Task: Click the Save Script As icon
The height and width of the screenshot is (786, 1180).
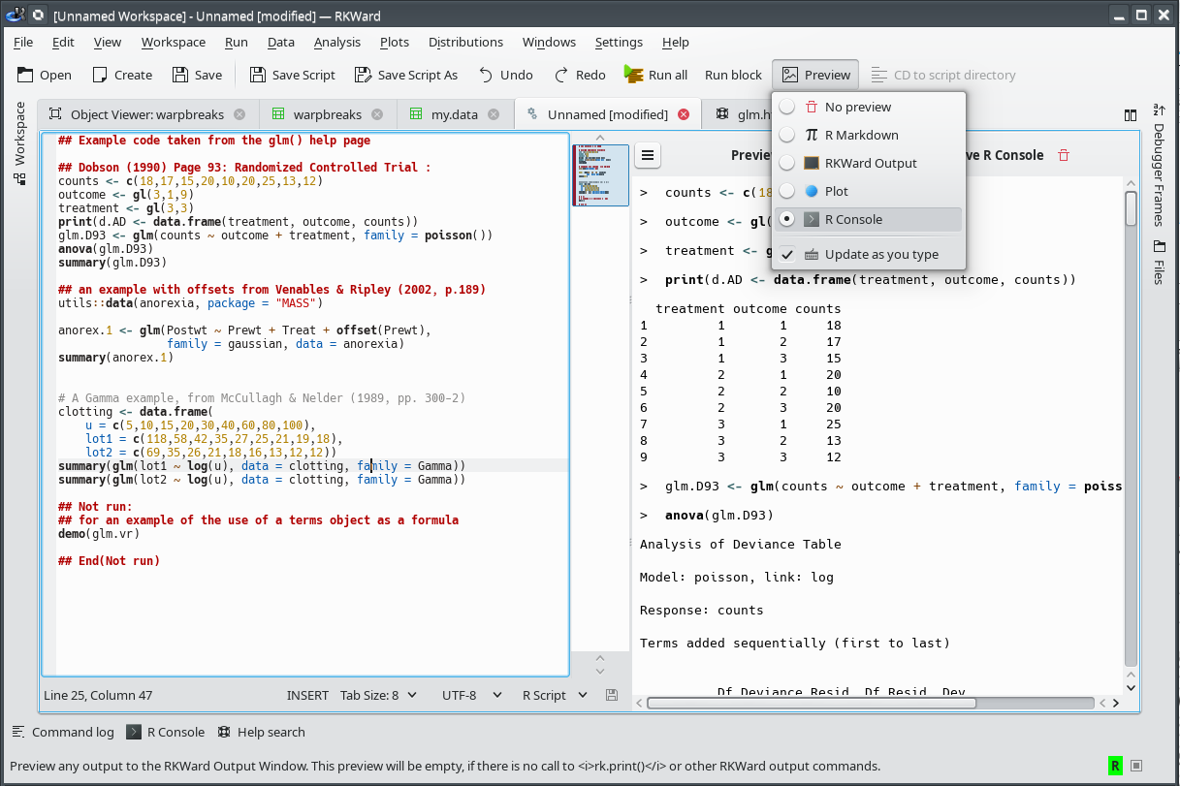Action: click(363, 75)
